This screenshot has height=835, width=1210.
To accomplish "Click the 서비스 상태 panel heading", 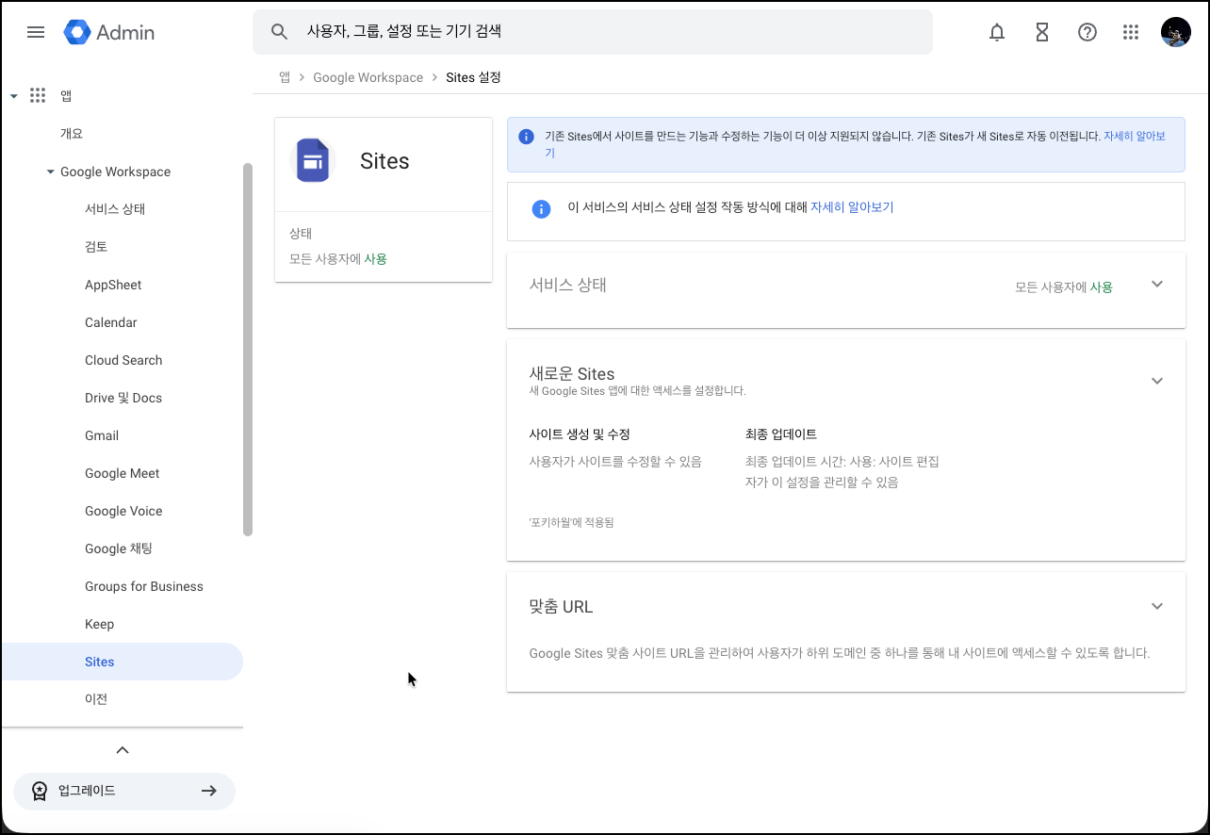I will [567, 285].
